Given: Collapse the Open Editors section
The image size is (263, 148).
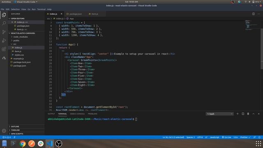Looking at the screenshot, I should 18,18.
